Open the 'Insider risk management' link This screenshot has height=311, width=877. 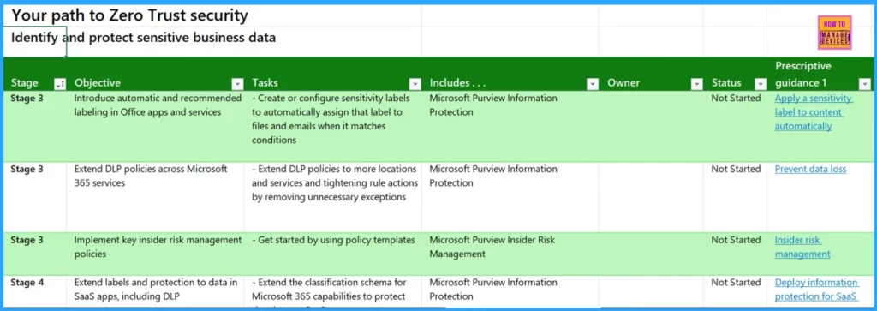click(x=802, y=247)
